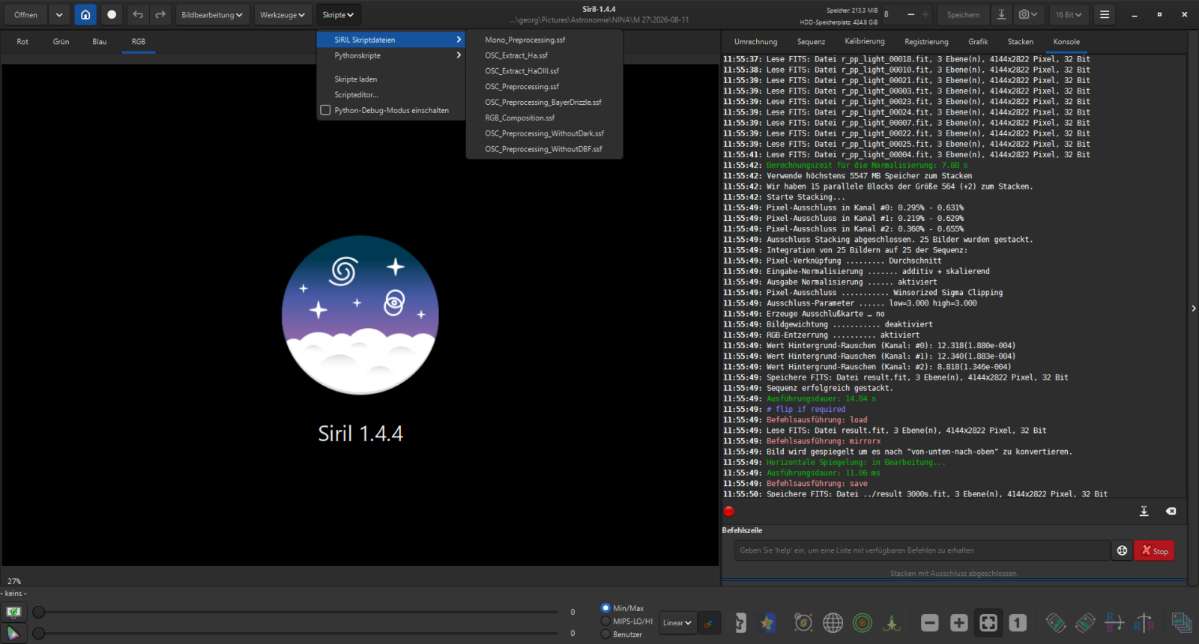The width and height of the screenshot is (1199, 644).
Task: Focus the Befehlszeile command input field
Action: coord(922,550)
